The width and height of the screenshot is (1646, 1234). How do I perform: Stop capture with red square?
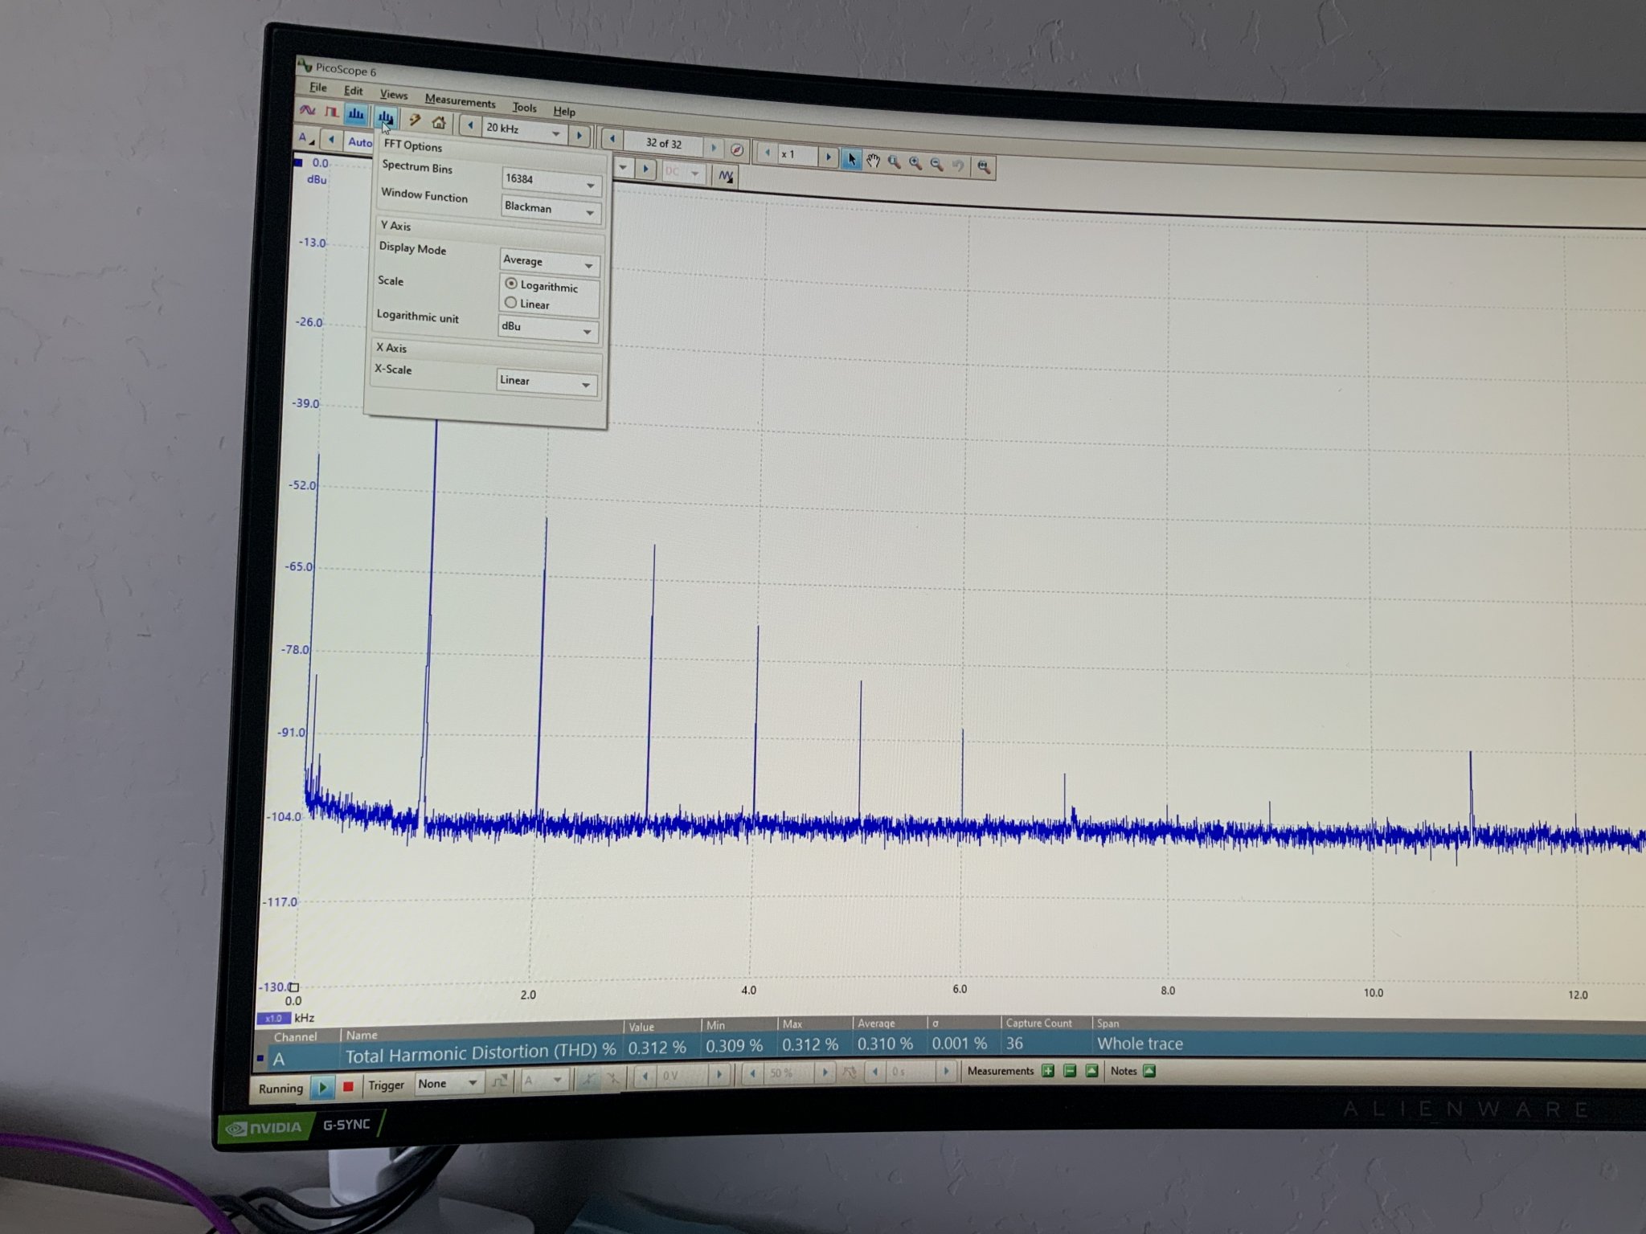tap(348, 1086)
